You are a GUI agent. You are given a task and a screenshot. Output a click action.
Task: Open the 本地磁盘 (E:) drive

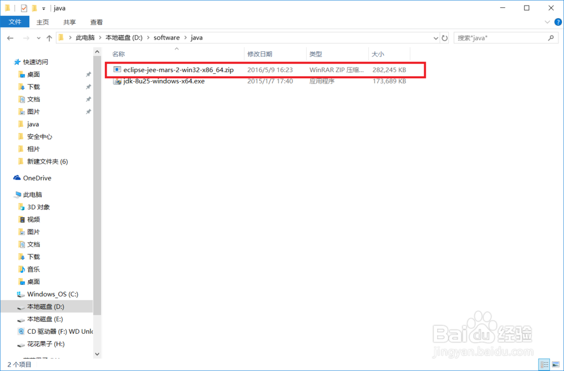click(x=45, y=319)
